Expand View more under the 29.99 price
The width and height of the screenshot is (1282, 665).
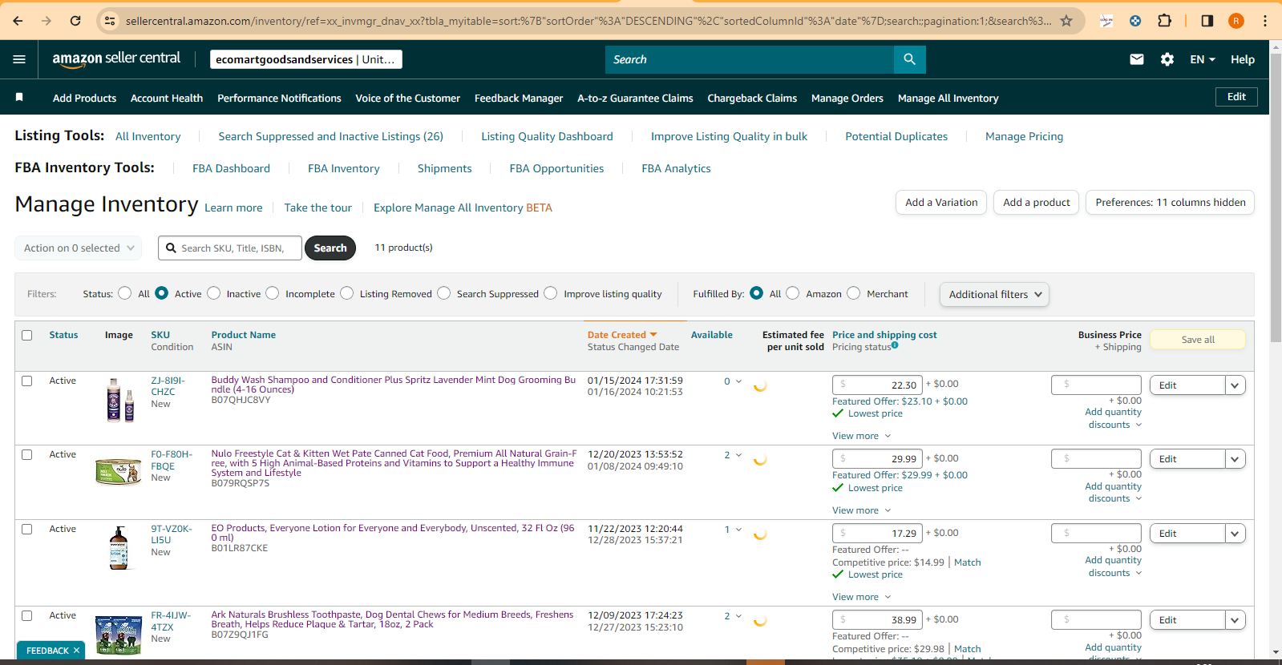[x=861, y=510]
